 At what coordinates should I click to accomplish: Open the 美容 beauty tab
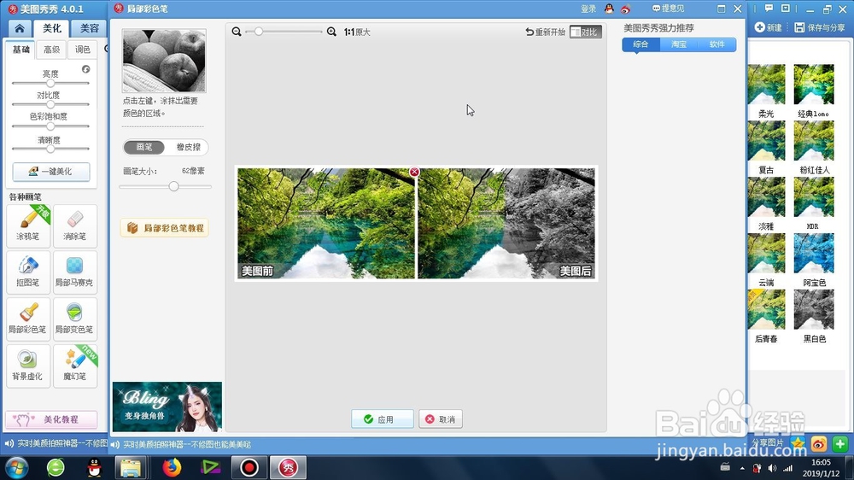click(90, 28)
